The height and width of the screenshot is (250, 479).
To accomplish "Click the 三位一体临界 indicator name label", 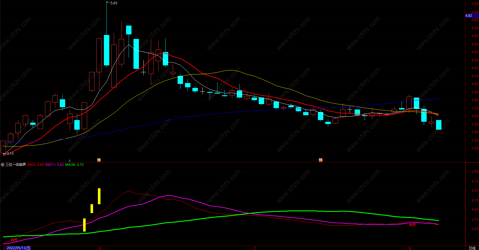I will [x=16, y=165].
